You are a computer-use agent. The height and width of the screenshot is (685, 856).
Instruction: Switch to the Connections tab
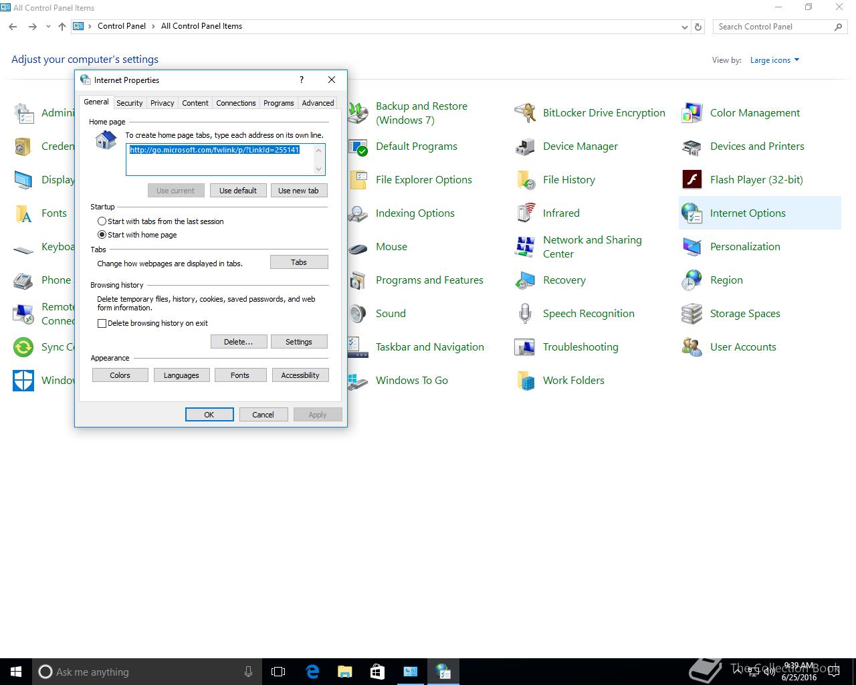coord(235,103)
